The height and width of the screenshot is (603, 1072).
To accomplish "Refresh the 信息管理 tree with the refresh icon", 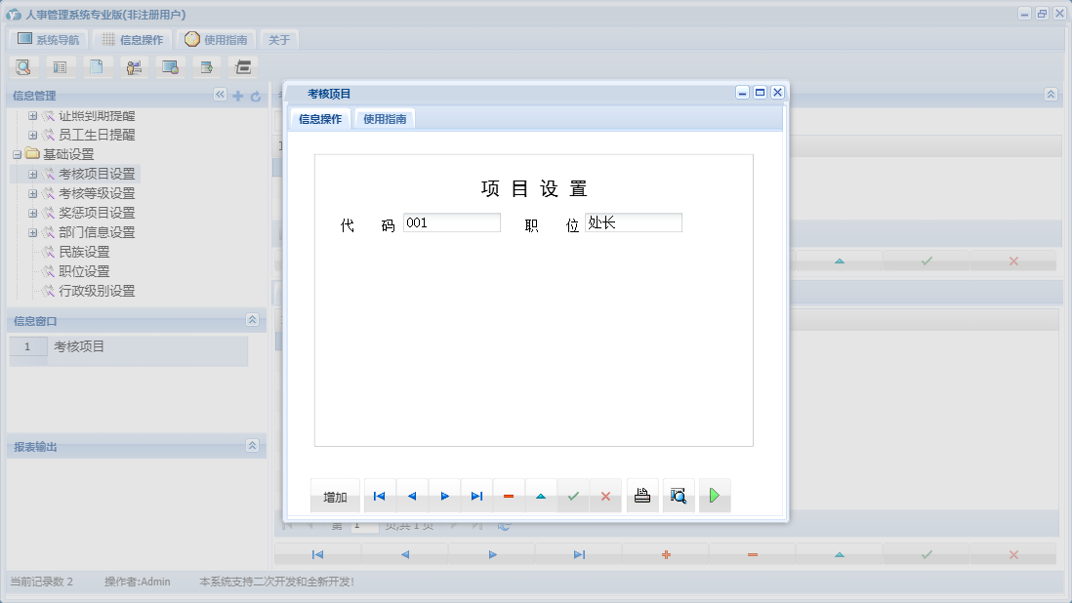I will point(254,95).
